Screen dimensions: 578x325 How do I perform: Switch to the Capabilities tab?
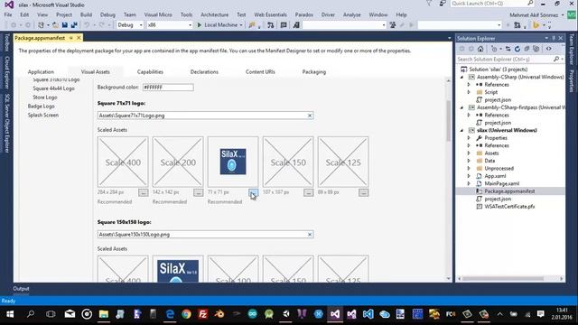(x=150, y=72)
